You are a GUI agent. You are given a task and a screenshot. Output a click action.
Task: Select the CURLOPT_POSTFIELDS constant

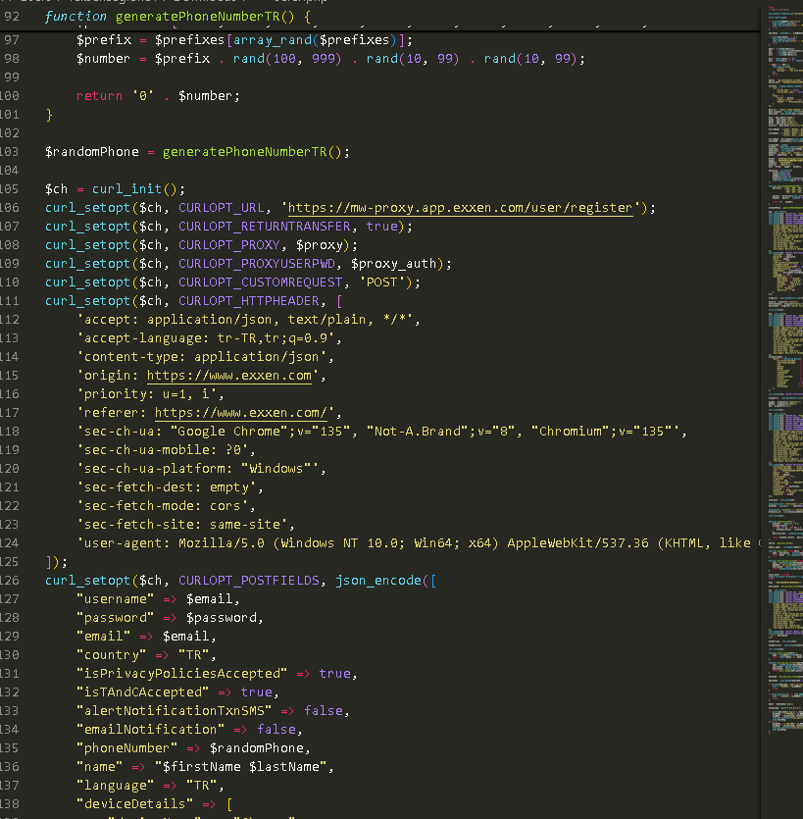pos(249,581)
